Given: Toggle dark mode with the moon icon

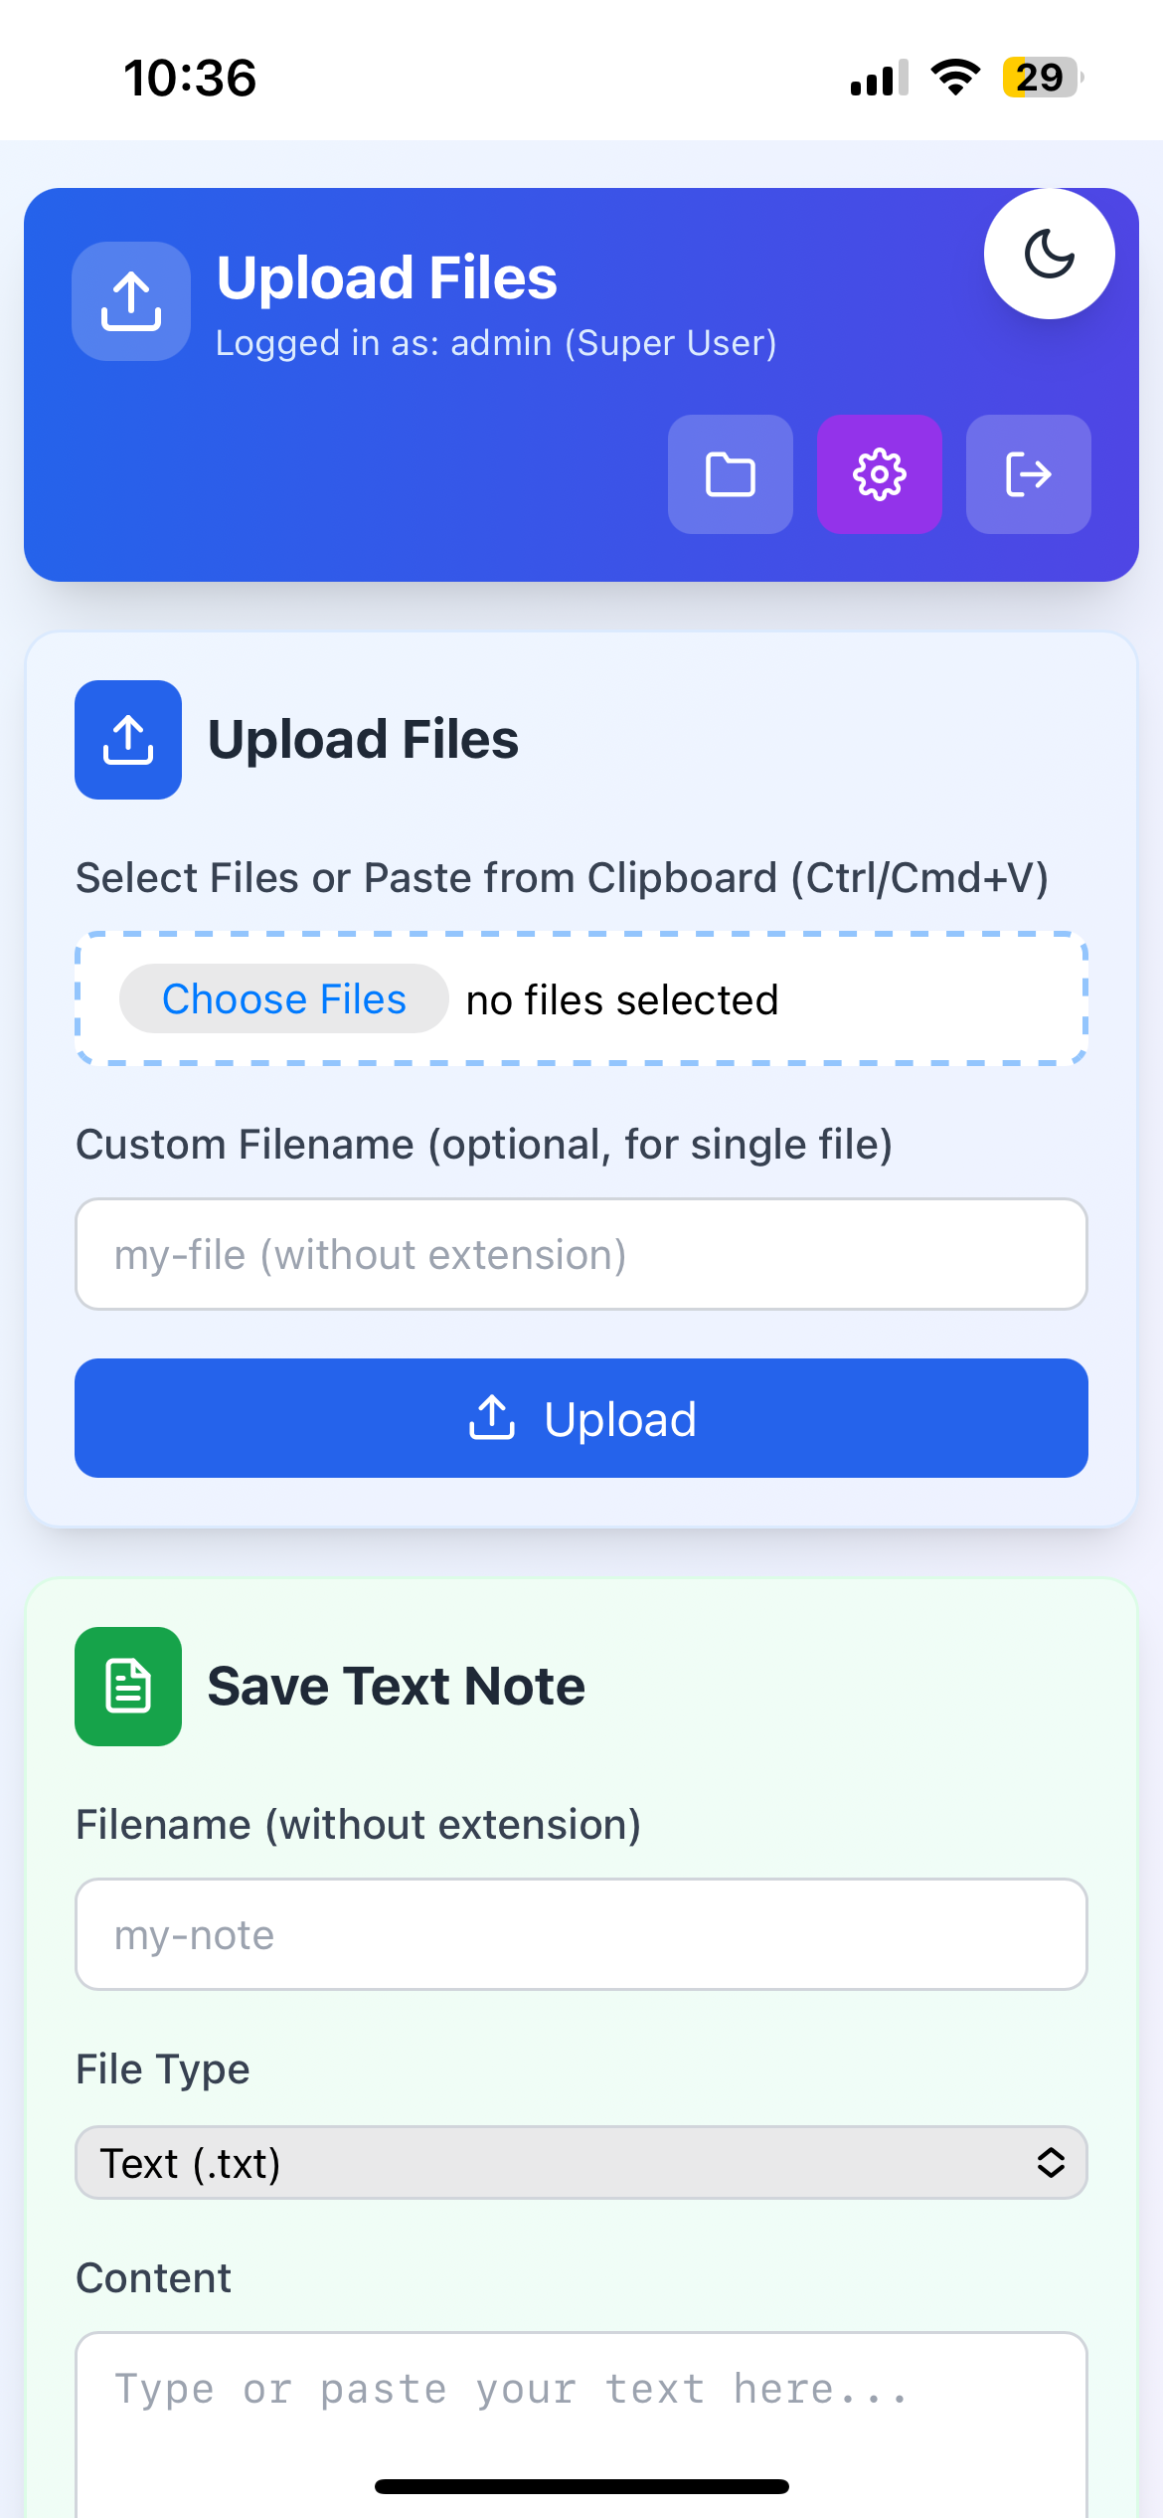Looking at the screenshot, I should 1049,254.
